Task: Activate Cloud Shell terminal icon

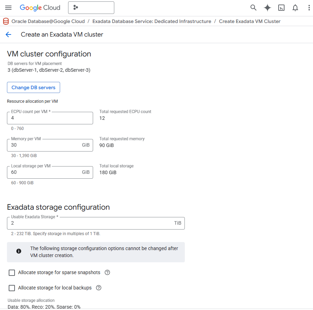Action: point(281,7)
